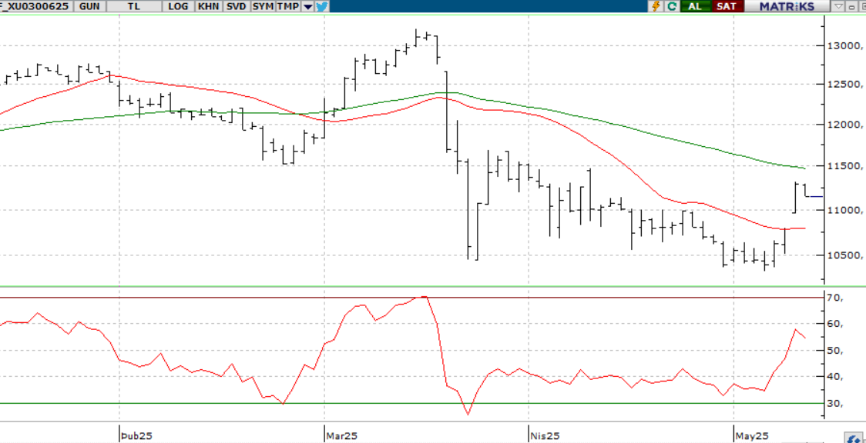Open the toolbar's black arrow dropdown
The width and height of the screenshot is (866, 443).
tap(307, 7)
